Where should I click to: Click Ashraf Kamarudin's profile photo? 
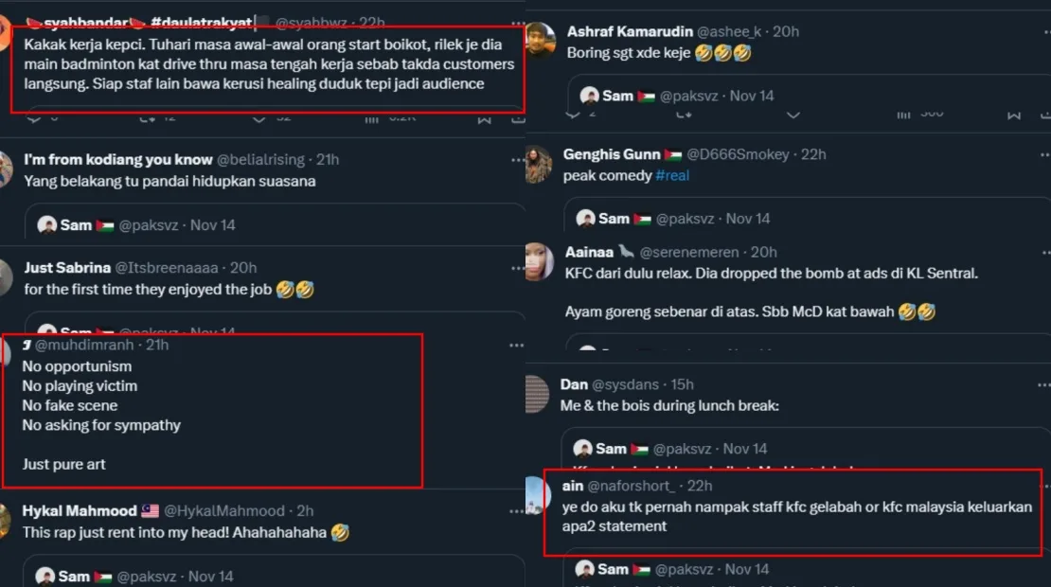540,41
